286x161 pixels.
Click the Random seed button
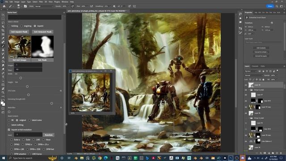coord(49,135)
